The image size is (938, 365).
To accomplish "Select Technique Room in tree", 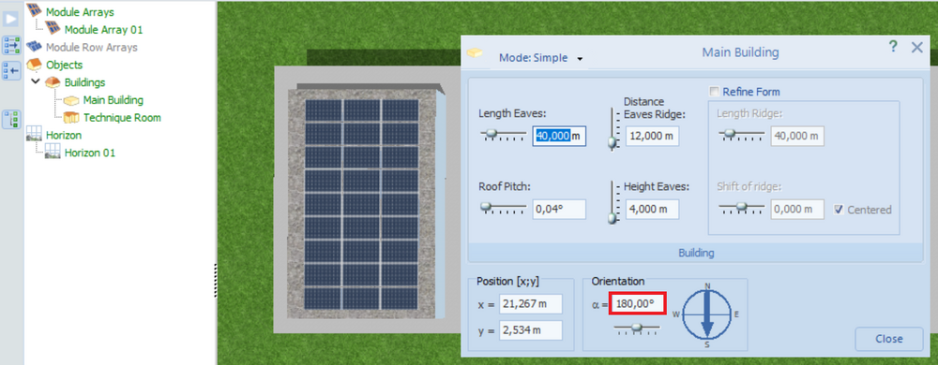I will [122, 118].
